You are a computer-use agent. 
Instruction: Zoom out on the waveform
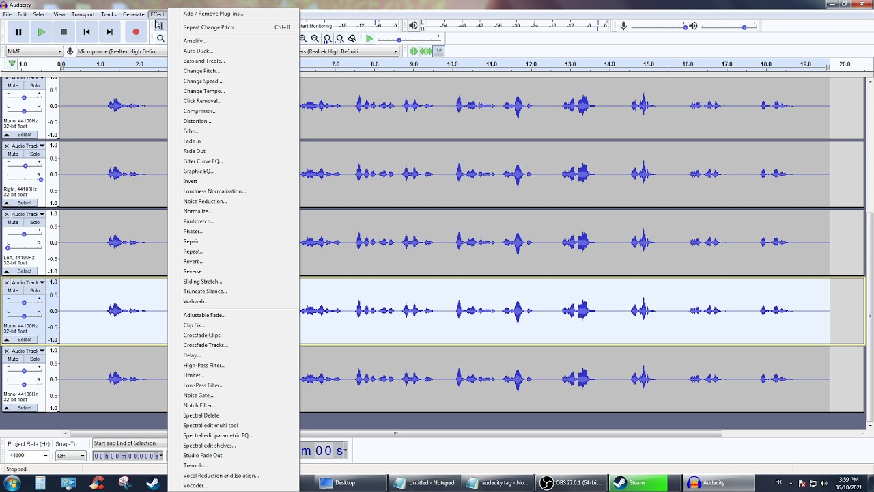click(x=315, y=39)
